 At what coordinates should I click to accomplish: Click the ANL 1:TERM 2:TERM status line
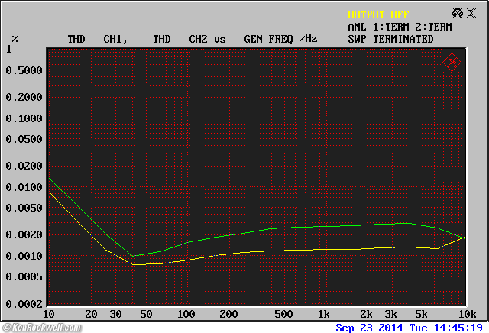(400, 27)
